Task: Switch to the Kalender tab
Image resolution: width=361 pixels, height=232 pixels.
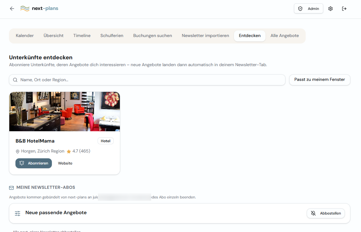Action: [25, 36]
